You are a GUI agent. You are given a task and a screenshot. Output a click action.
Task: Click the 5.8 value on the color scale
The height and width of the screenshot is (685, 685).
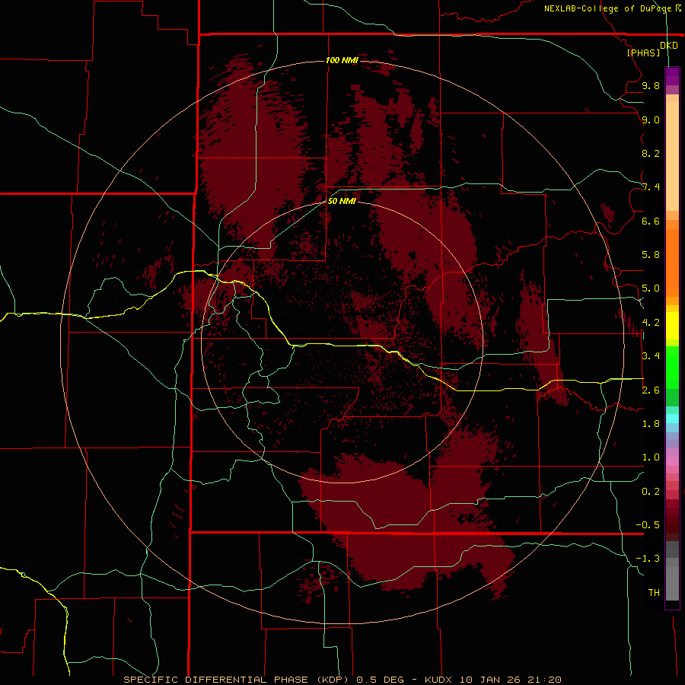(x=651, y=255)
